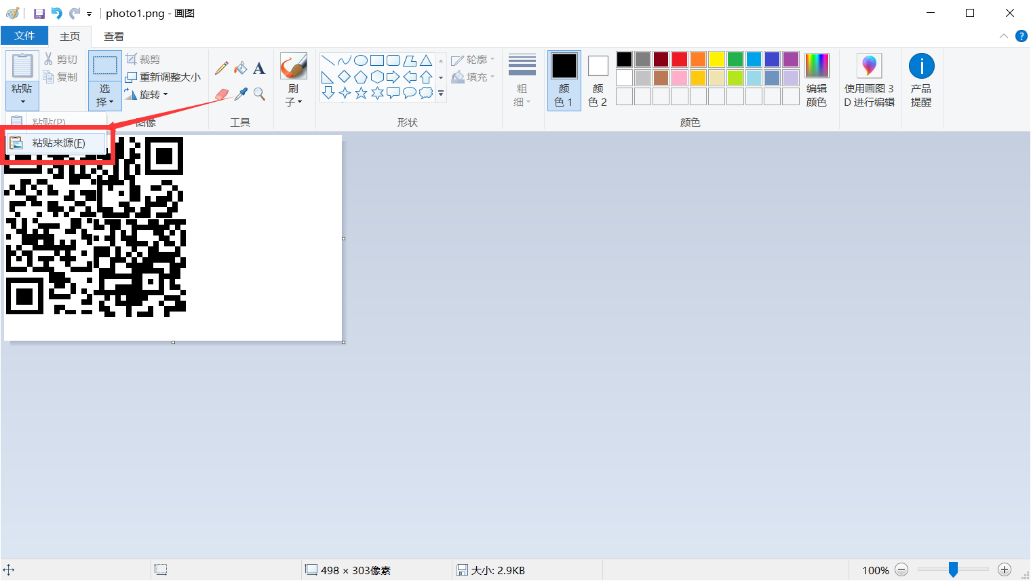This screenshot has width=1031, height=581.
Task: Switch to the Home (主页) tab
Action: pos(70,36)
